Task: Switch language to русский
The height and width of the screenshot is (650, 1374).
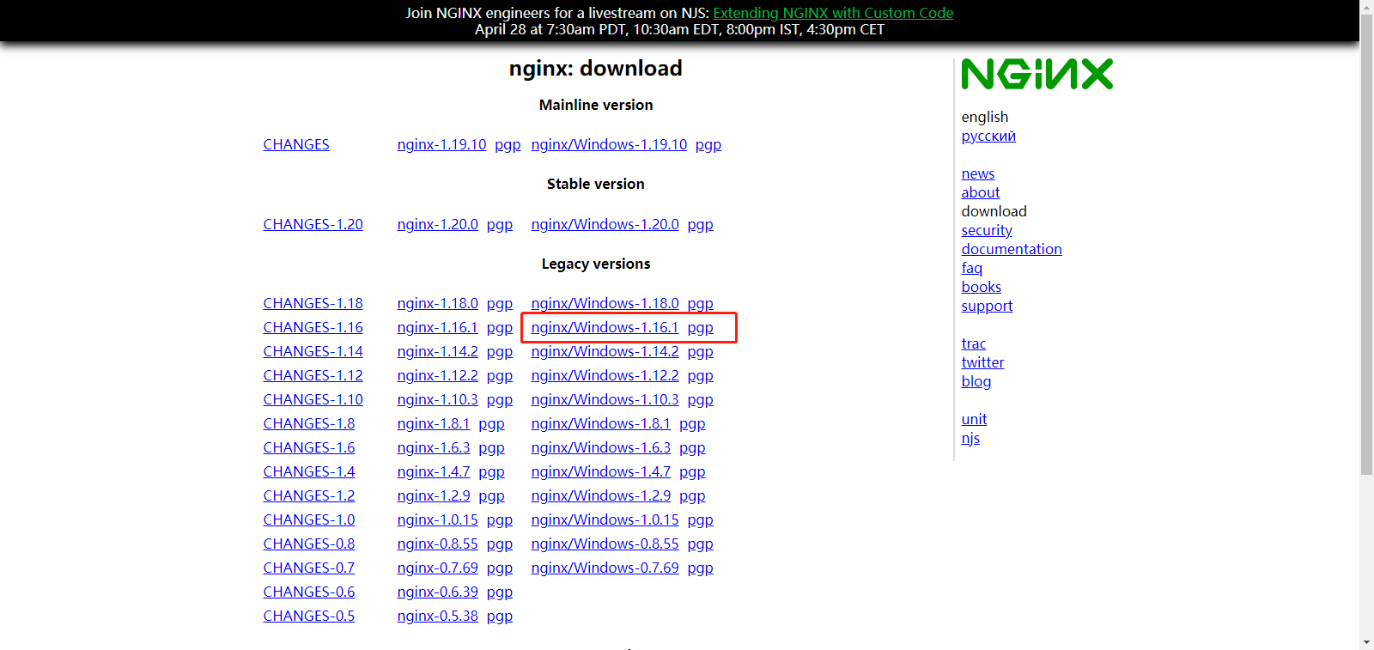Action: pos(988,136)
